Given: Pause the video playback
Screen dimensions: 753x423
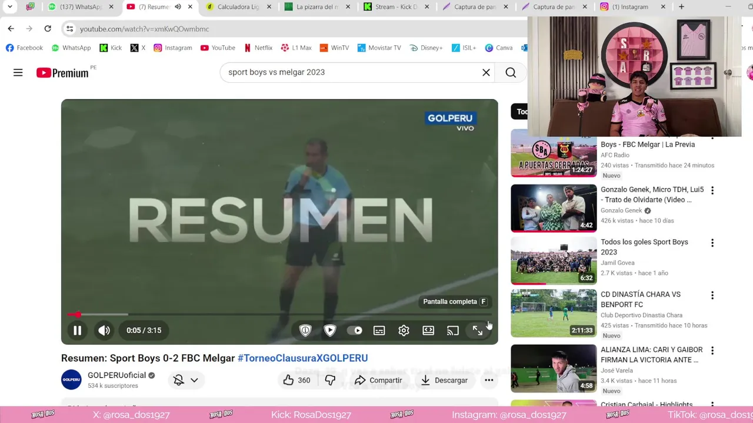Looking at the screenshot, I should coord(77,330).
